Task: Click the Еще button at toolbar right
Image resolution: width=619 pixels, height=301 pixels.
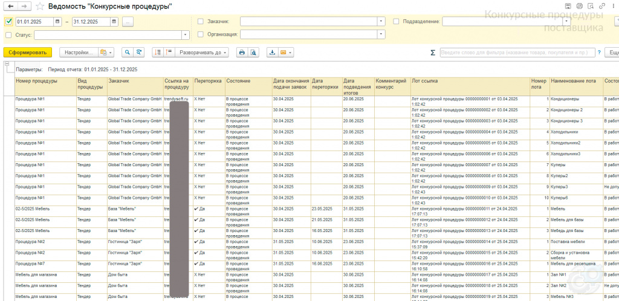Action: tap(612, 53)
